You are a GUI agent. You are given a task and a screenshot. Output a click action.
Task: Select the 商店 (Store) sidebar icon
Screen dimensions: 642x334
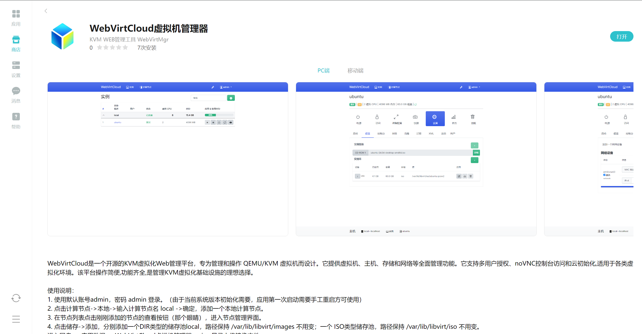16,40
